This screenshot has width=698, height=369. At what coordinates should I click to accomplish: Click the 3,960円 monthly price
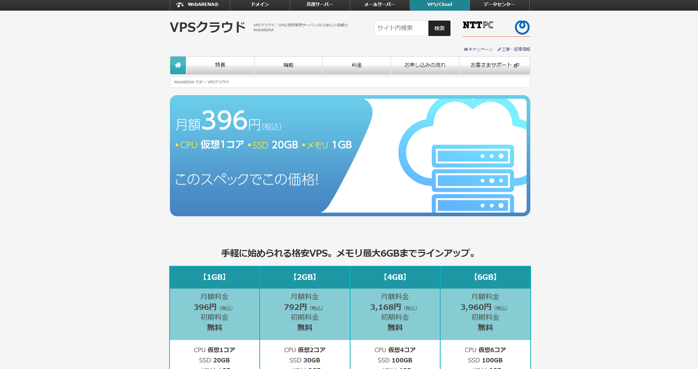click(476, 307)
